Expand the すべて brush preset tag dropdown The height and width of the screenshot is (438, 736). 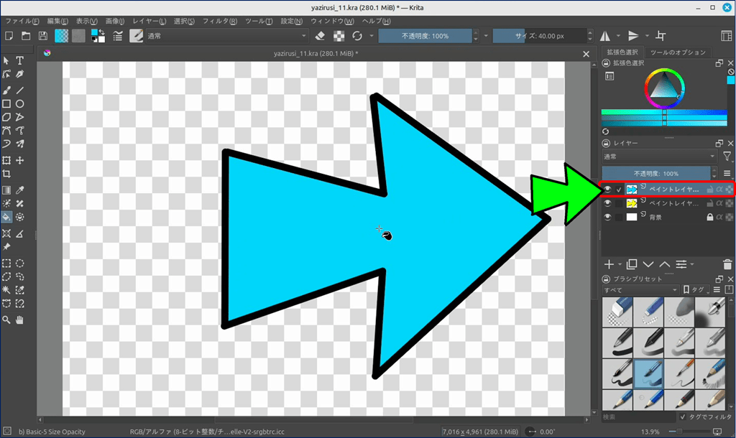click(x=640, y=290)
